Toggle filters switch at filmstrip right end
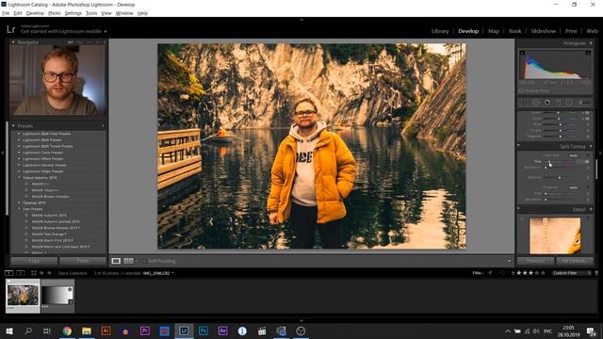The image size is (603, 339). pyautogui.click(x=596, y=273)
